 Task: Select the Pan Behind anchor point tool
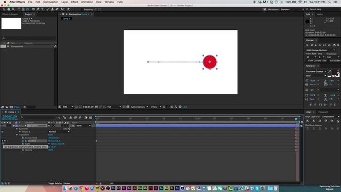(x=28, y=9)
